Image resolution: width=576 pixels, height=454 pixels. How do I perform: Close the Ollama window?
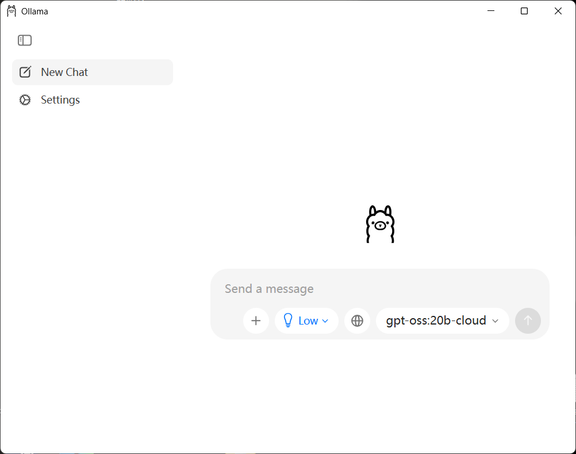[x=558, y=11]
